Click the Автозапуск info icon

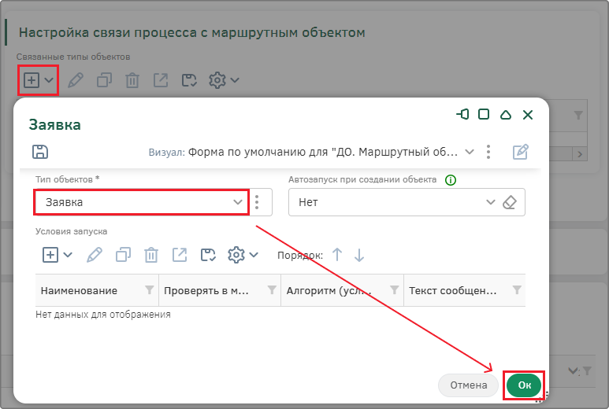pyautogui.click(x=451, y=180)
